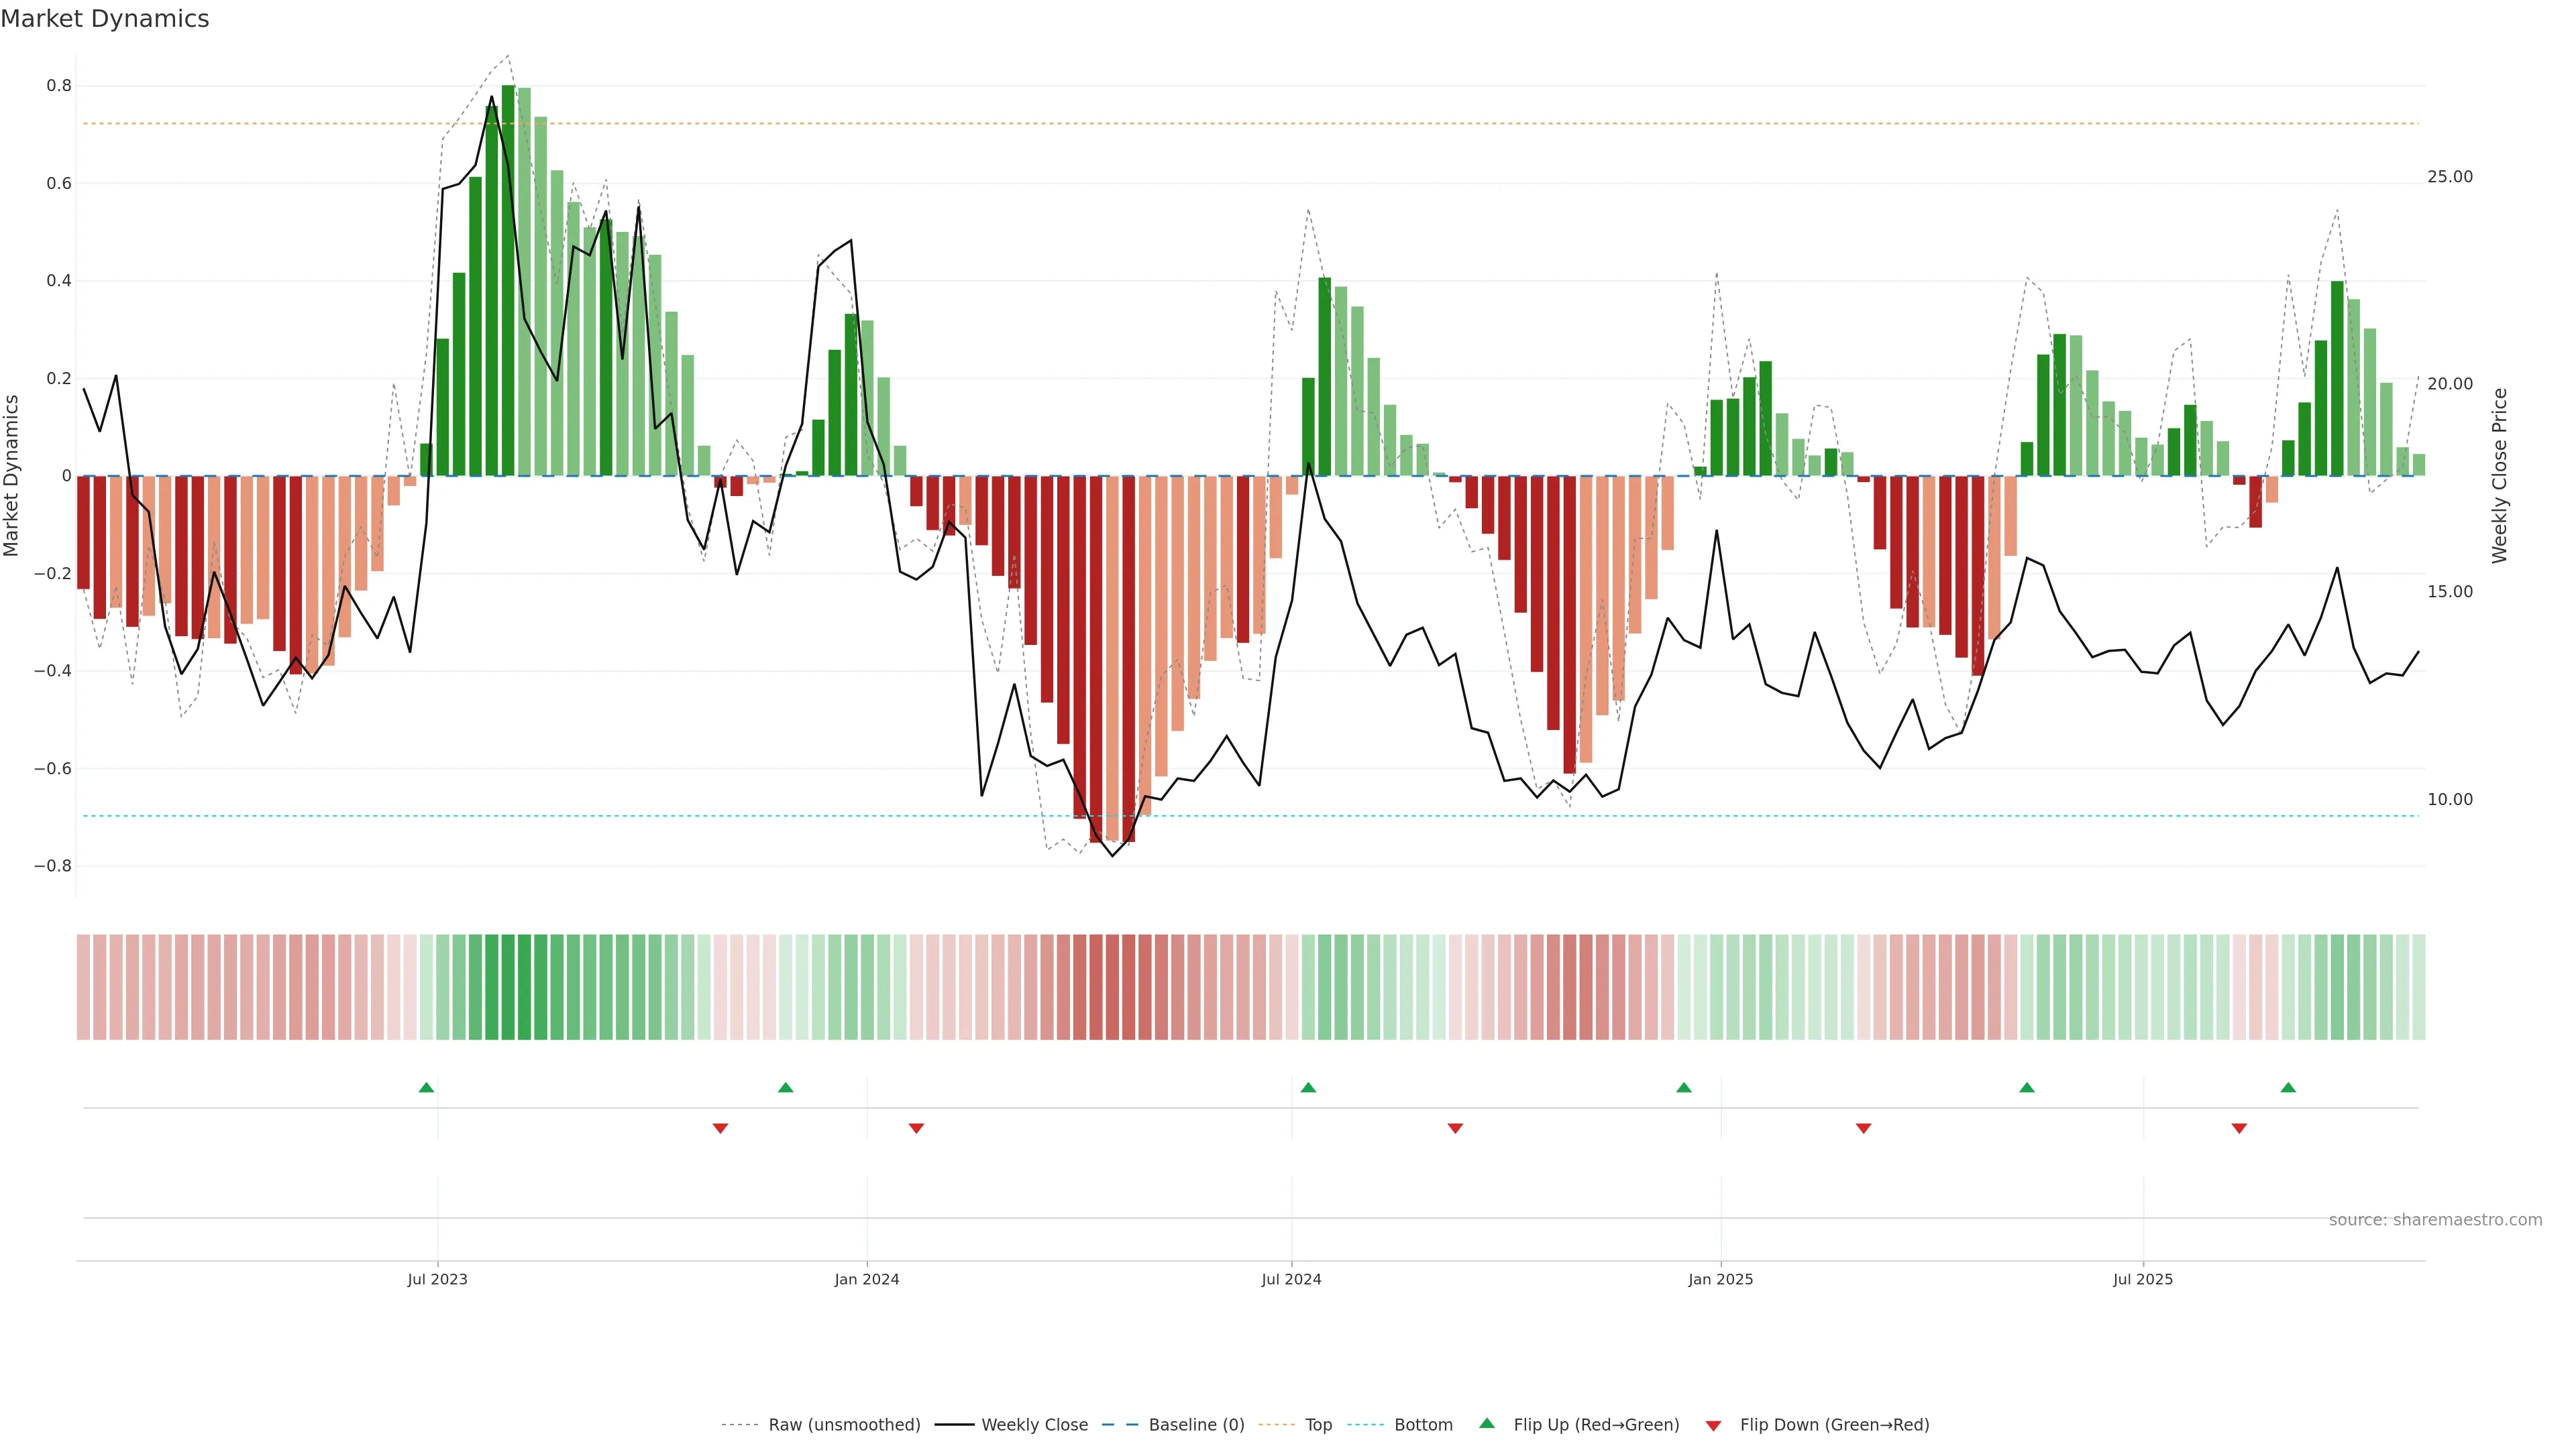Click the green flip-up triangle before Jan 2024
The height and width of the screenshot is (1448, 2576).
[x=785, y=1087]
